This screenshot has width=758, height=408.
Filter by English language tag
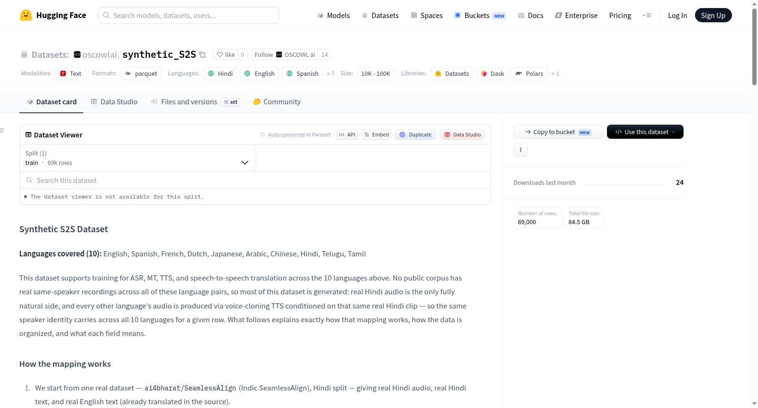coord(260,73)
